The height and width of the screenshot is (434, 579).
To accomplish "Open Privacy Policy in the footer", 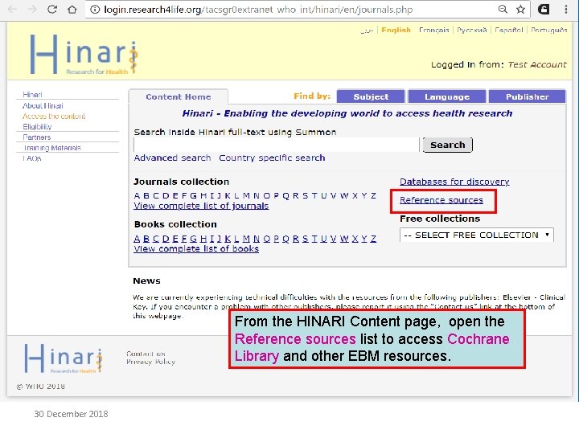I will 150,362.
